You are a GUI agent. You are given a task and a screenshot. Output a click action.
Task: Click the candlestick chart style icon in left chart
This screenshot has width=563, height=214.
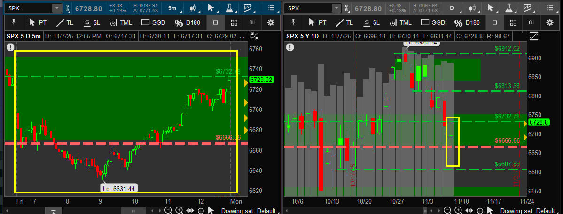click(x=192, y=8)
